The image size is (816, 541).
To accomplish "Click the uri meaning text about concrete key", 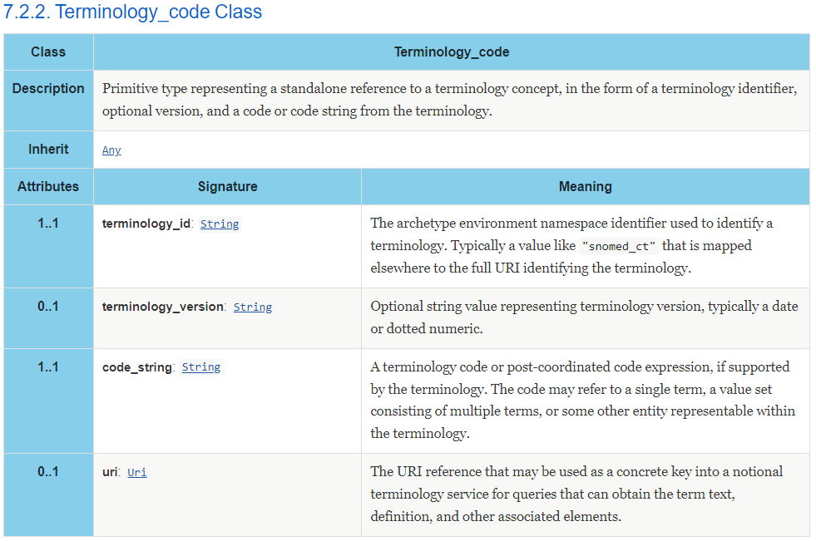I will 576,494.
